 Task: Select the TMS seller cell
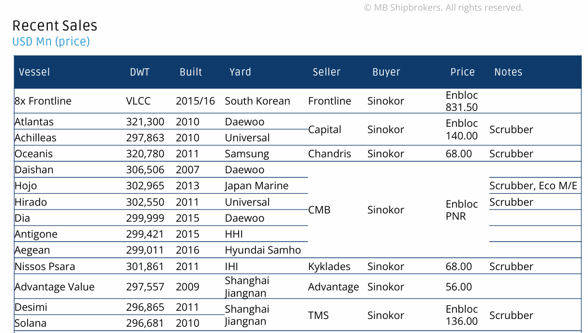[318, 316]
